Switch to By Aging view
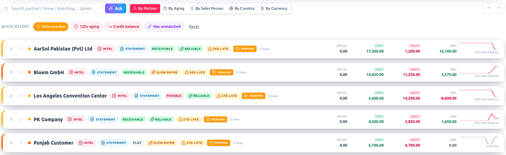The image size is (506, 155). (173, 8)
